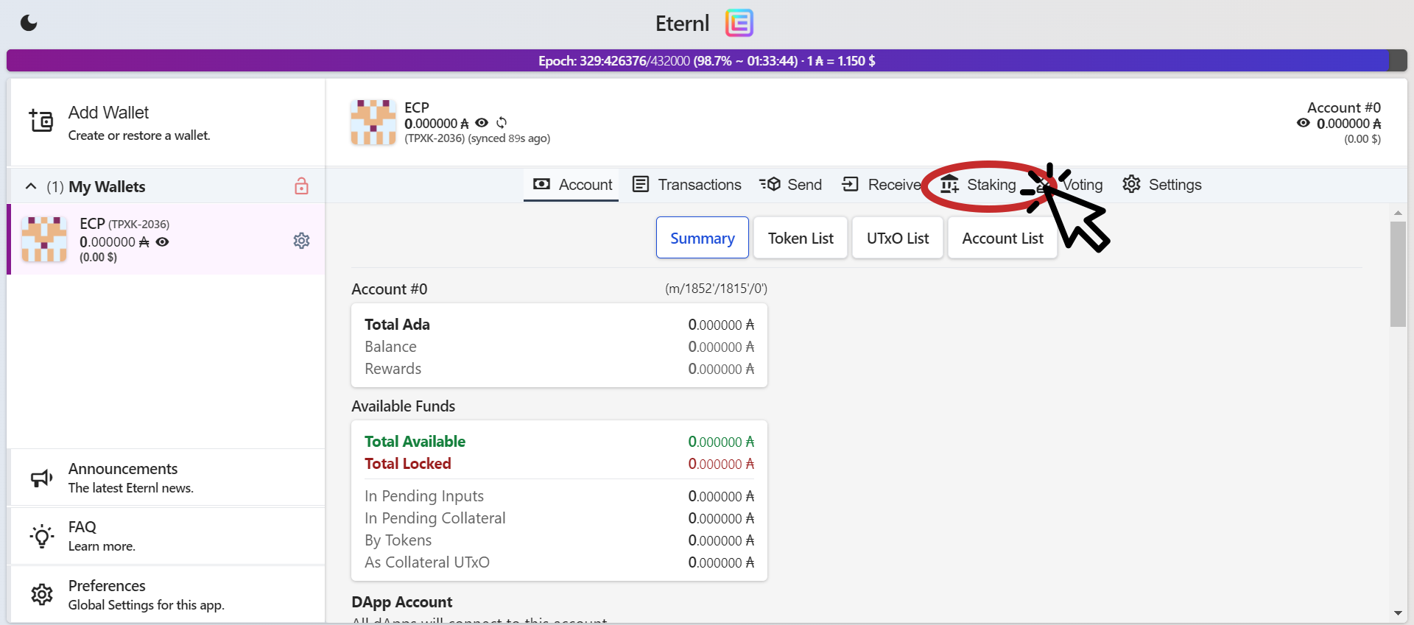This screenshot has height=625, width=1414.
Task: Click the page scrollbar thumb
Action: point(1398,274)
